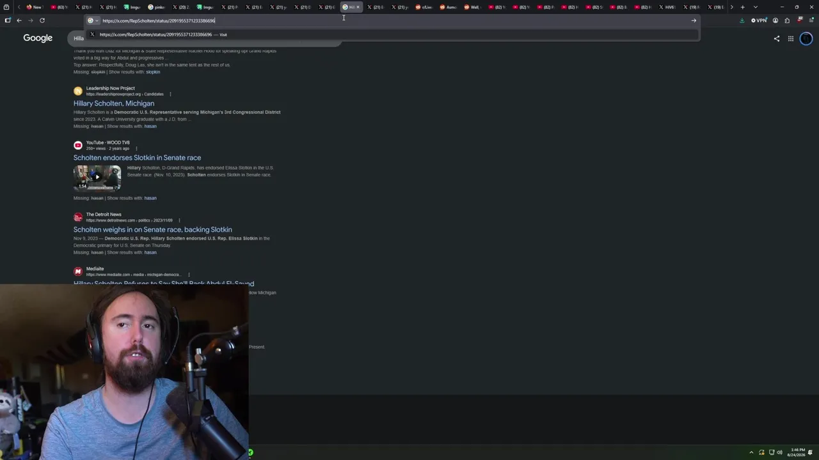Switch to the 'HIV6' X tab

point(667,7)
